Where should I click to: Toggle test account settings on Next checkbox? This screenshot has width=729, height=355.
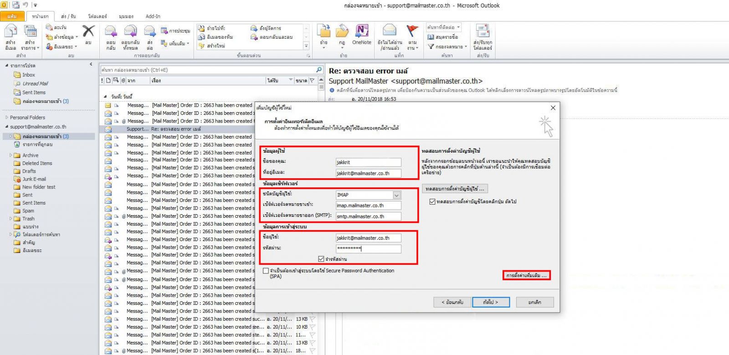click(432, 201)
